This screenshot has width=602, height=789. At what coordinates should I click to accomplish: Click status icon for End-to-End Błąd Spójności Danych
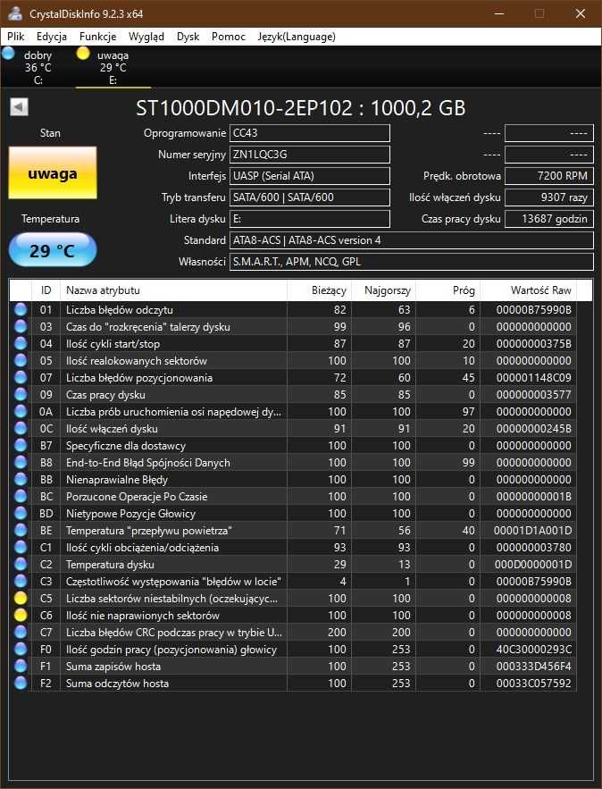(x=21, y=463)
